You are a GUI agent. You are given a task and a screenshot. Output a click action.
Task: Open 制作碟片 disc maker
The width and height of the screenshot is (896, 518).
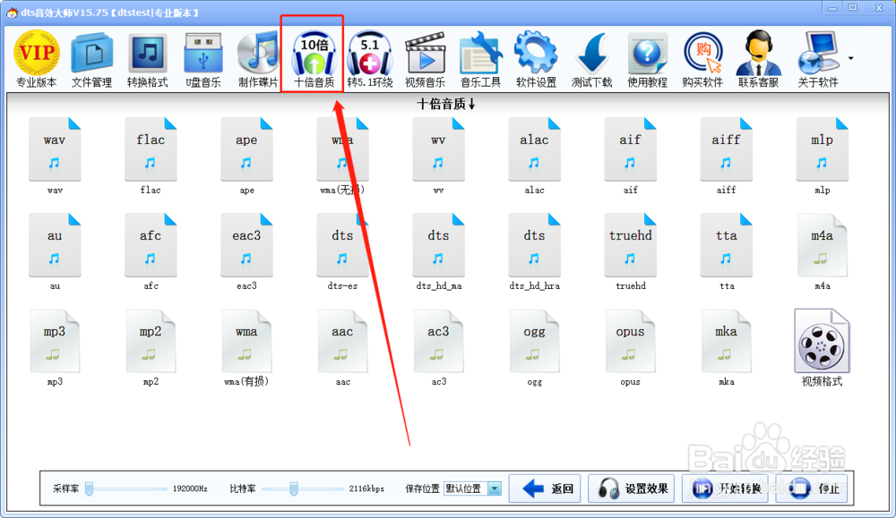click(258, 59)
